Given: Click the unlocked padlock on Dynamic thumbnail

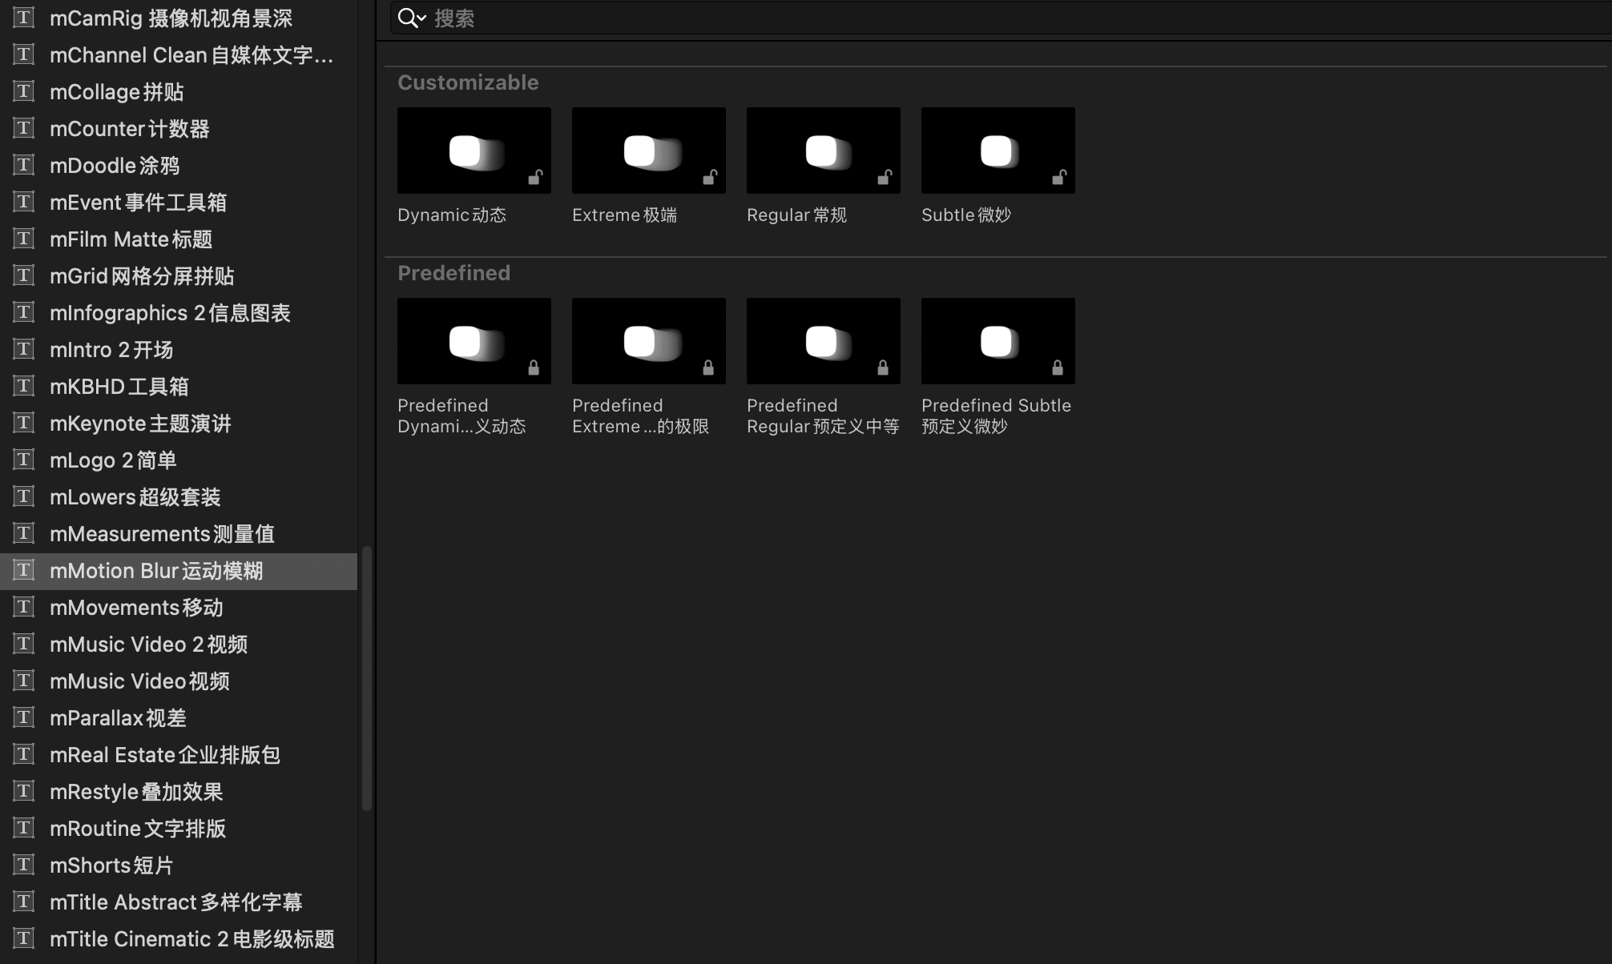Looking at the screenshot, I should (535, 177).
